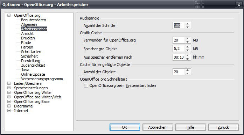Screen dimensions: 244x135
Task: Click the Anzahl der Schritte input field
Action: (179, 25)
